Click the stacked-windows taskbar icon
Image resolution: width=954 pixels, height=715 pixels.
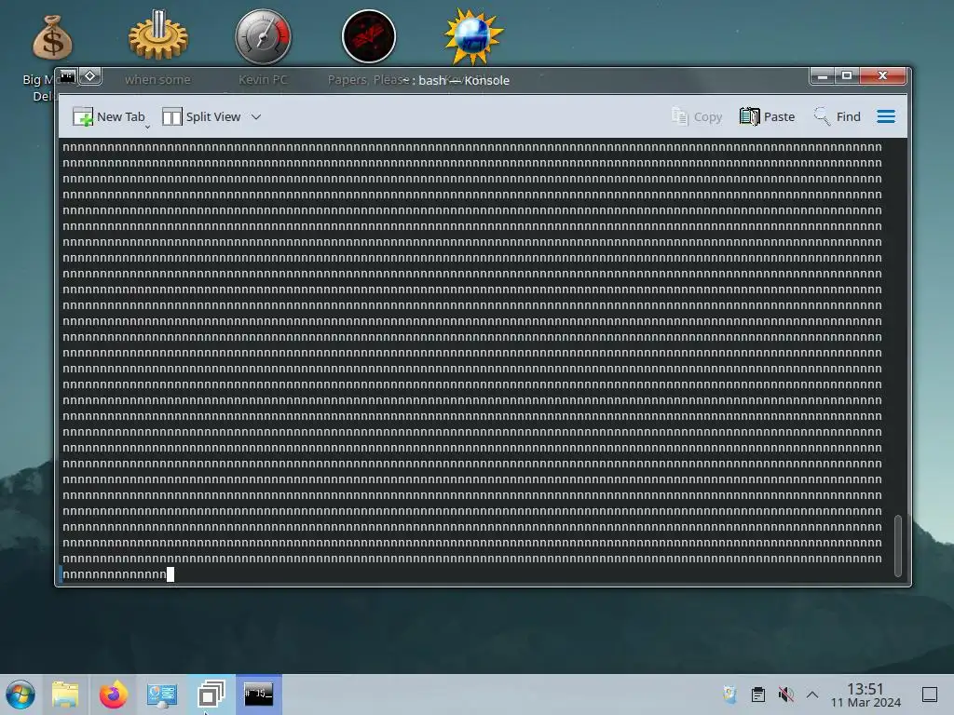(x=211, y=695)
